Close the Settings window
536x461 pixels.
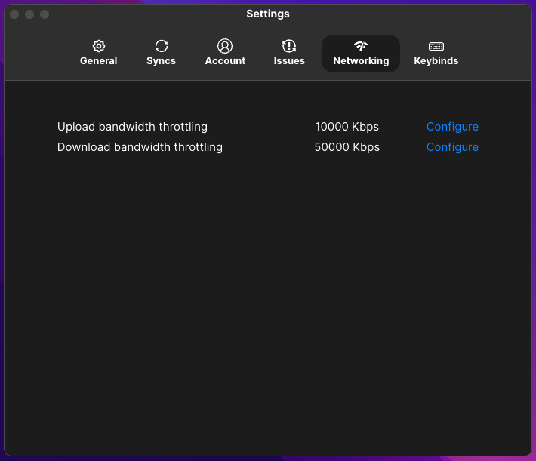(x=14, y=14)
